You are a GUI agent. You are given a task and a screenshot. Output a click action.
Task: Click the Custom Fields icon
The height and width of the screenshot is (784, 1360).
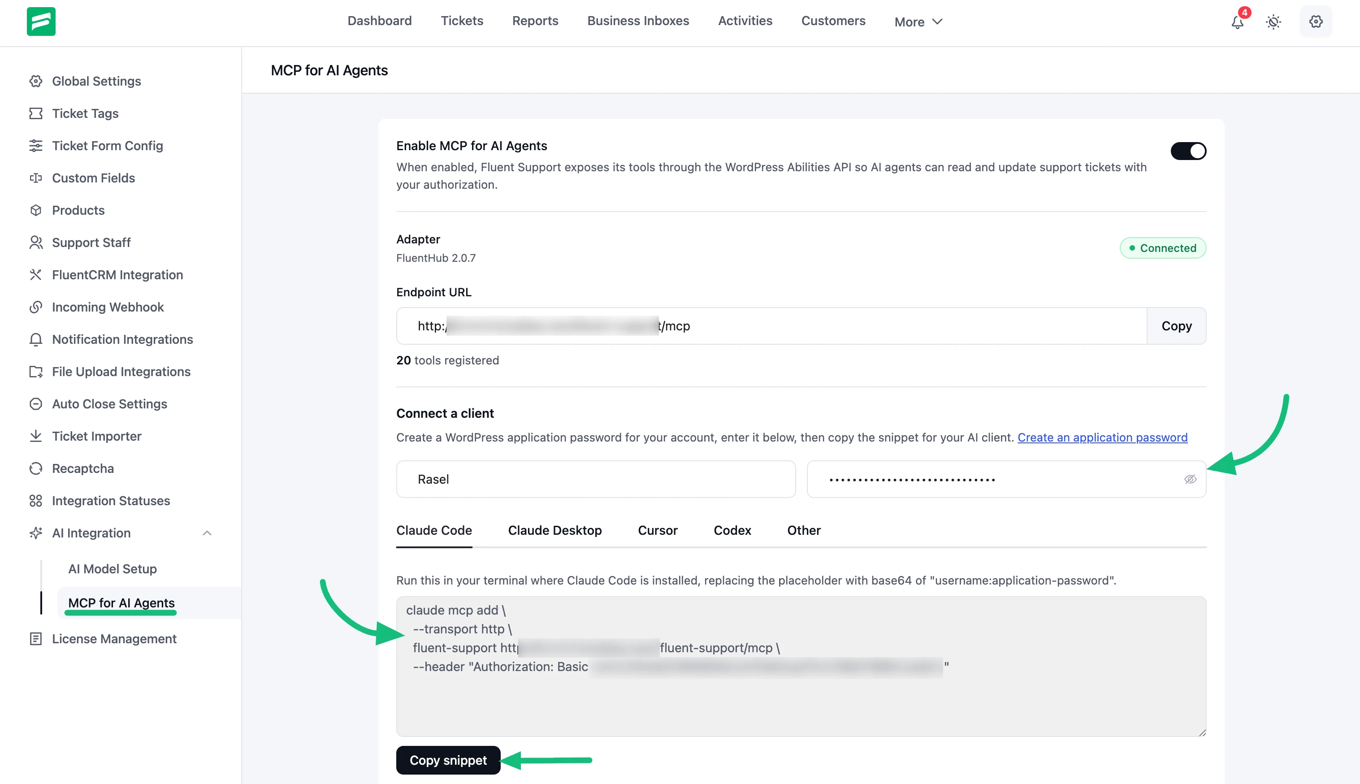[35, 178]
